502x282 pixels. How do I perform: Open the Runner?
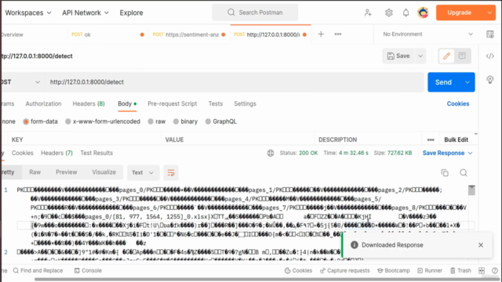430,270
